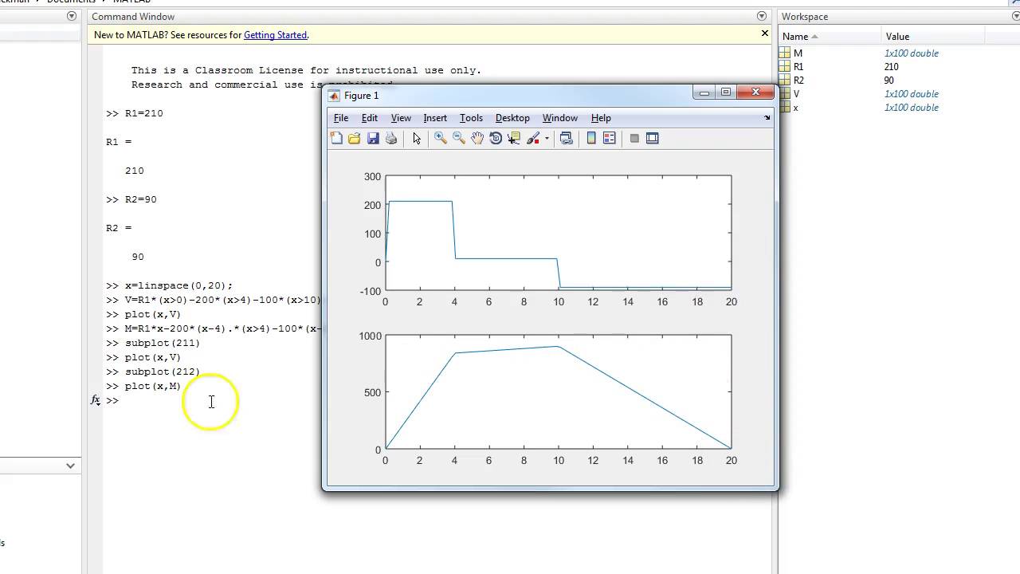This screenshot has width=1020, height=574.
Task: Open file with the folder icon in Figure toolbar
Action: click(355, 138)
